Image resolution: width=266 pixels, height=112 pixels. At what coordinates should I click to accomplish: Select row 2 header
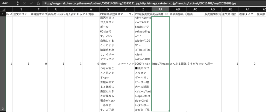(x=3, y=64)
